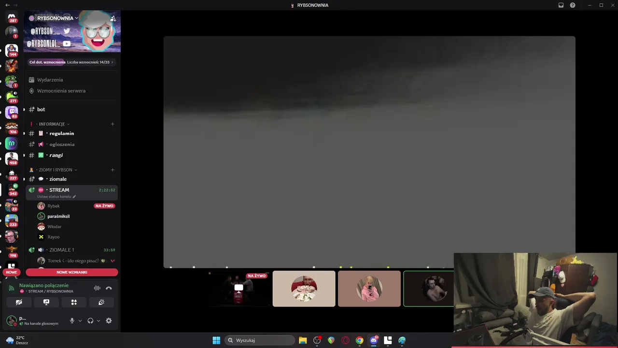Click the NOWE unread servers button
The height and width of the screenshot is (348, 618).
tap(12, 272)
